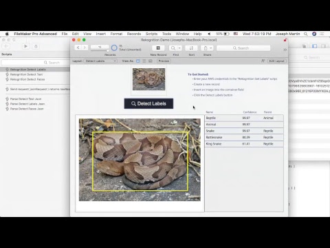Image resolution: width=330 pixels, height=248 pixels.
Task: Open the Layout dropdown showing Detect Labels
Action: click(x=100, y=61)
